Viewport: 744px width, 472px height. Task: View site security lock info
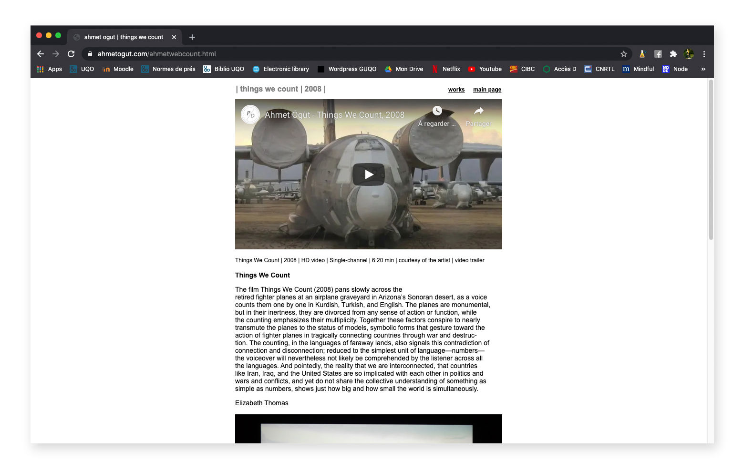pyautogui.click(x=90, y=54)
